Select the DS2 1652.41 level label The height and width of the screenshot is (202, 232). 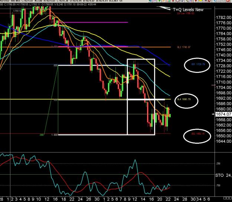[x=198, y=134]
